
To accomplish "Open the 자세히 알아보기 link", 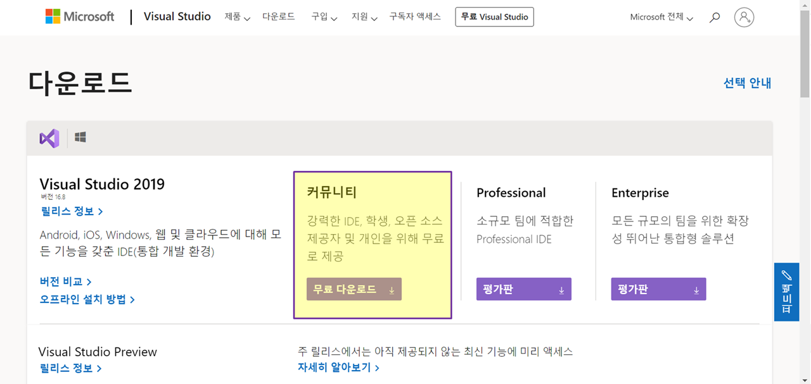I will click(338, 368).
